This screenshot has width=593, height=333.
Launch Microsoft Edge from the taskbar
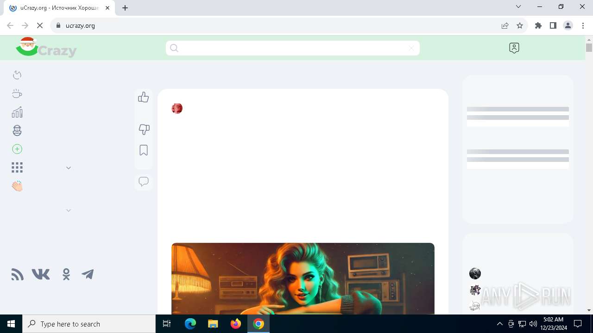point(190,324)
